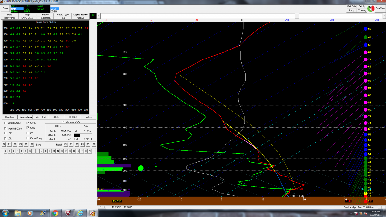Open the CAPE-Shear tab

point(27,18)
